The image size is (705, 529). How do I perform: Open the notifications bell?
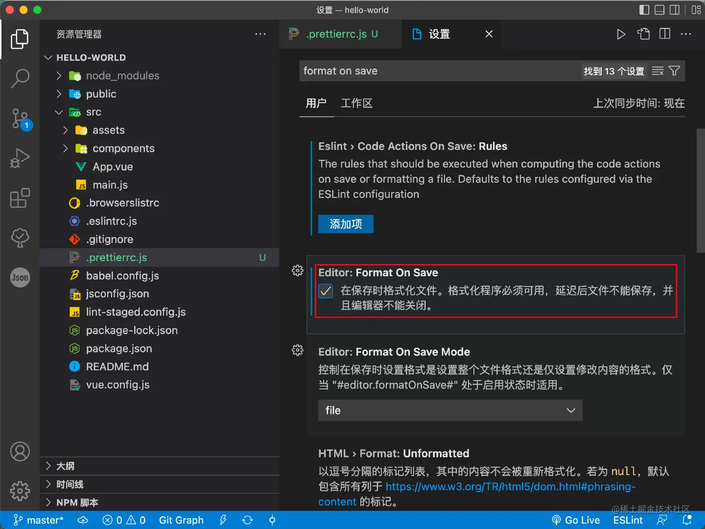(687, 520)
